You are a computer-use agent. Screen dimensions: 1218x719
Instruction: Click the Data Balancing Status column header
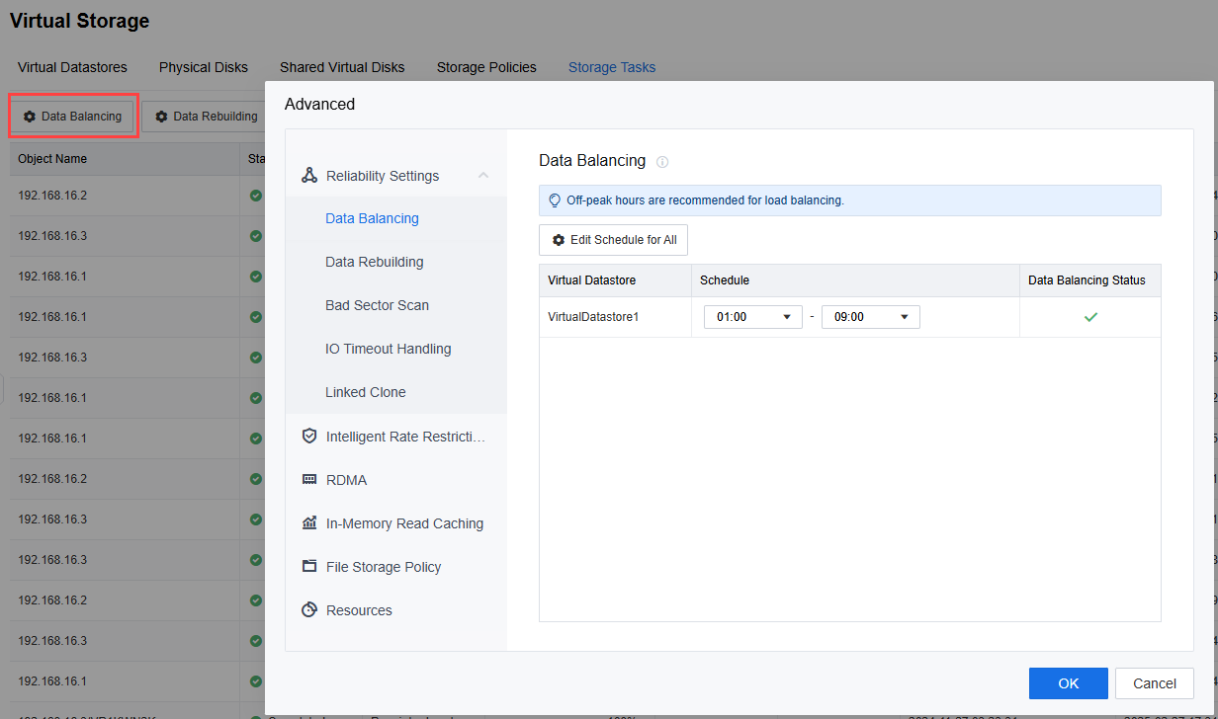point(1090,280)
